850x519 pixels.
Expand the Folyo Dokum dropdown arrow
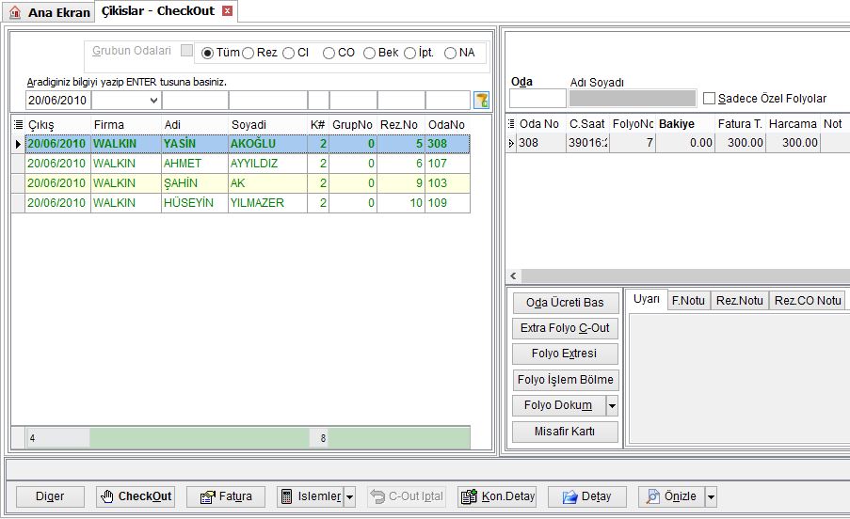[x=612, y=405]
